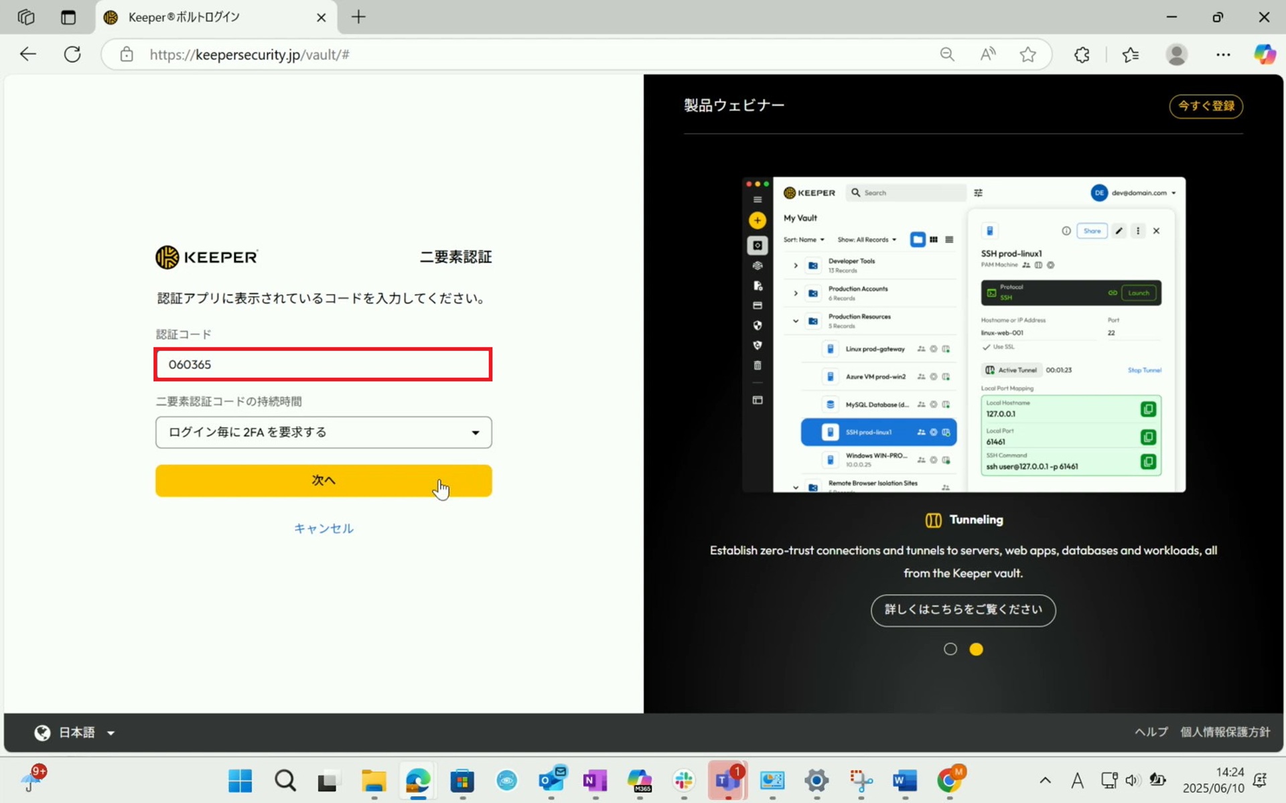1286x803 pixels.
Task: Open the tab actions menu icon
Action: pos(68,17)
